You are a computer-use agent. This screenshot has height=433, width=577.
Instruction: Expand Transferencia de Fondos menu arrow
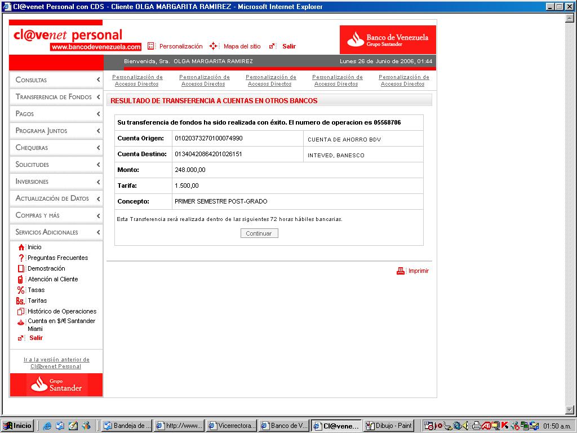click(x=98, y=97)
